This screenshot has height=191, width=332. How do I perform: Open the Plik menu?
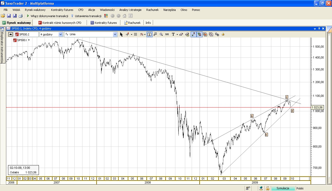tap(6, 10)
